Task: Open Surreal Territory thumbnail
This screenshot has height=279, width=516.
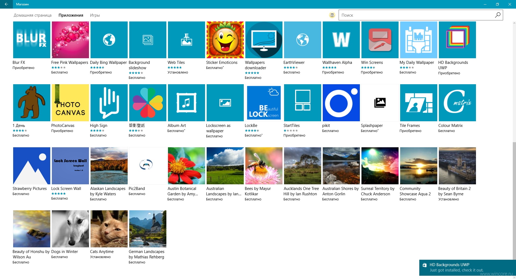Action: [380, 166]
